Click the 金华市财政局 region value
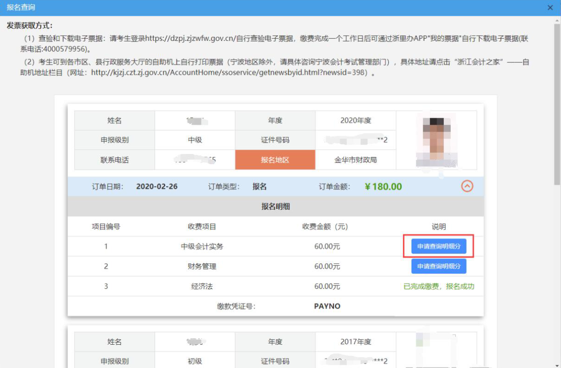Image resolution: width=561 pixels, height=368 pixels. 356,160
